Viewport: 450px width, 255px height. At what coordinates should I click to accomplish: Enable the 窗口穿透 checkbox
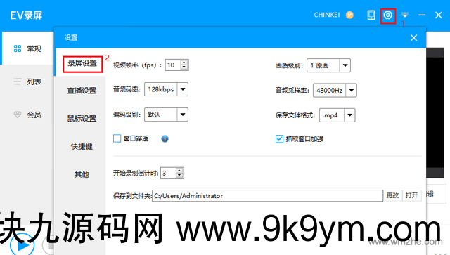click(117, 138)
